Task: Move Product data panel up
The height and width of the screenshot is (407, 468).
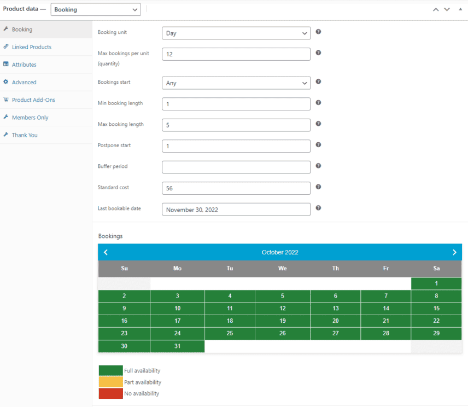Action: (435, 9)
